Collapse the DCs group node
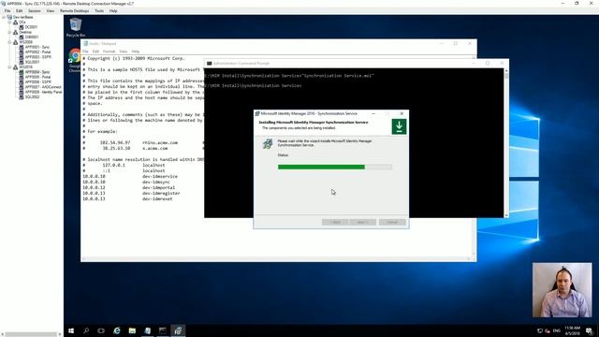 tap(9, 22)
